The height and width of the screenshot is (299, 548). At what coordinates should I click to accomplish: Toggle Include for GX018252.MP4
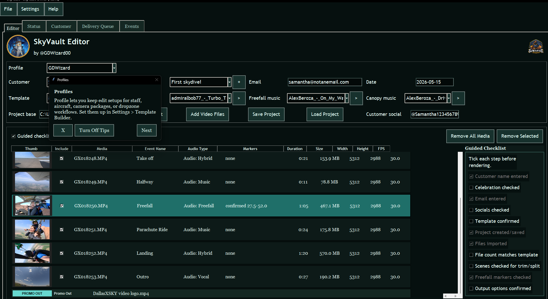62,253
